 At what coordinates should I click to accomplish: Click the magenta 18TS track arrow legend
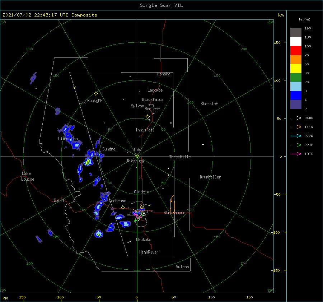[296, 154]
